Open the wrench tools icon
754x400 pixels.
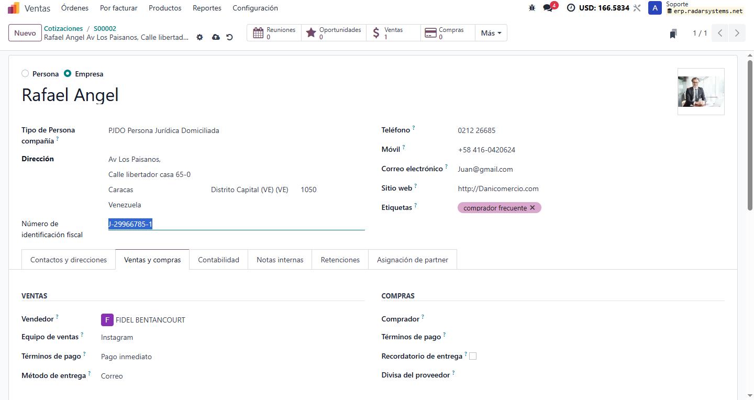[x=637, y=8]
